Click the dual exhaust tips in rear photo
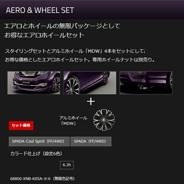 (x=141, y=86)
